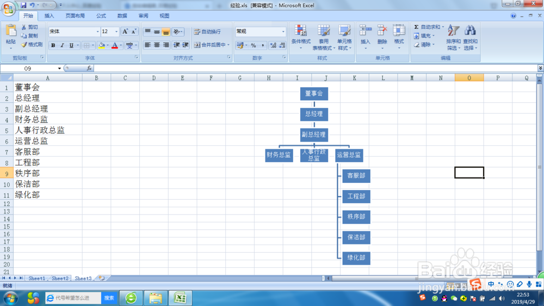Apply comma thousands separator style
544x306 pixels.
[263, 45]
